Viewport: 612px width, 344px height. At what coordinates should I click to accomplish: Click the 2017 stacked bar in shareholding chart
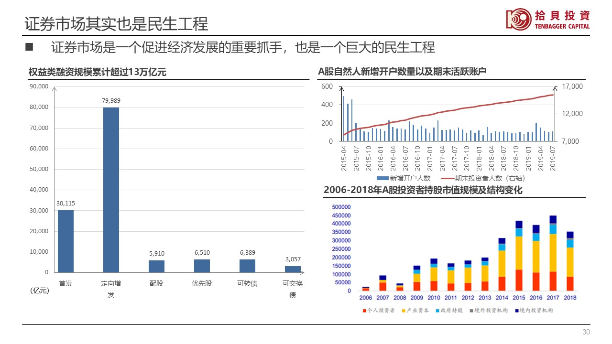click(x=553, y=253)
